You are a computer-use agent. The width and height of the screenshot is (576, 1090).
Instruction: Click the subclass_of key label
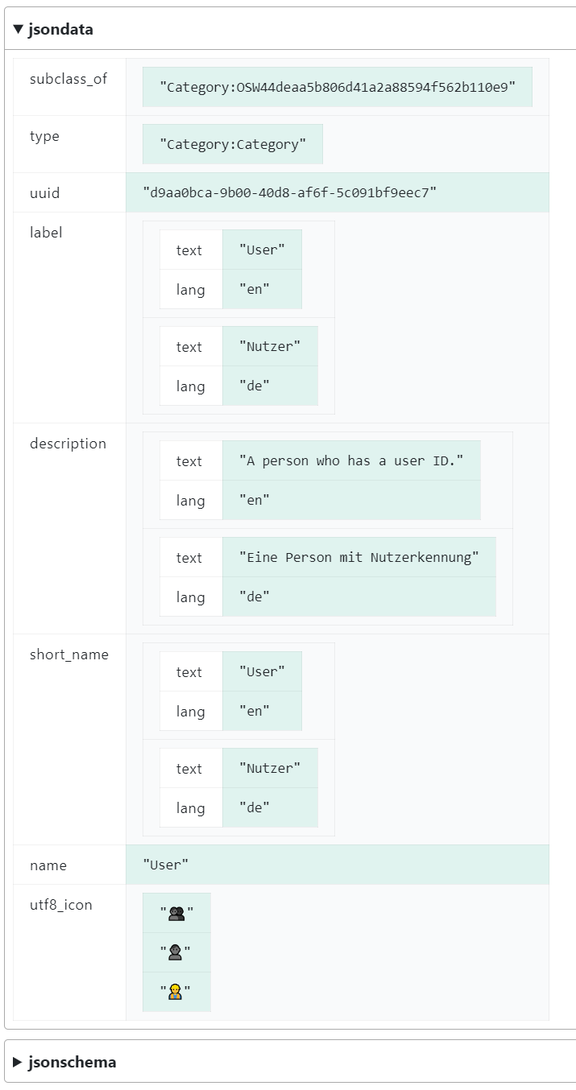click(68, 79)
